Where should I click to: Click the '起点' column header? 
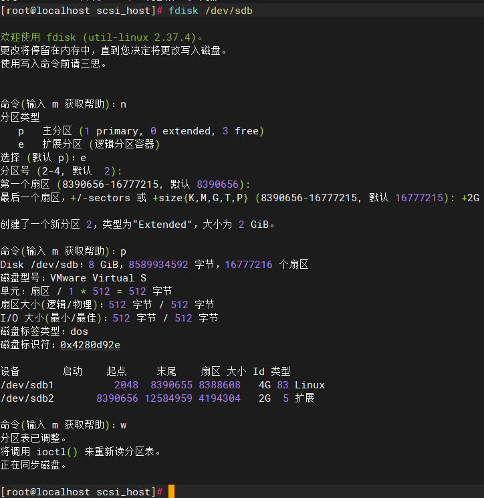tap(116, 371)
